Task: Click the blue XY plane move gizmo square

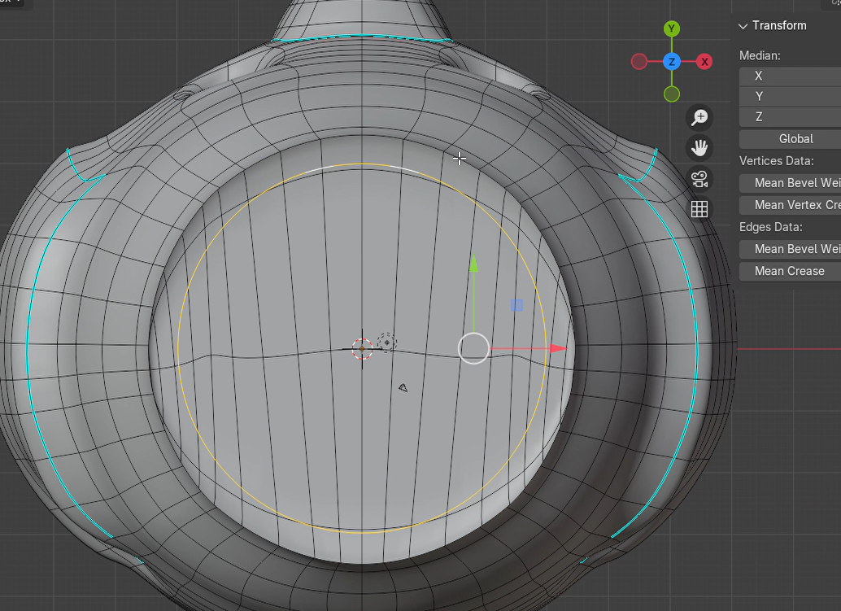Action: click(x=516, y=305)
